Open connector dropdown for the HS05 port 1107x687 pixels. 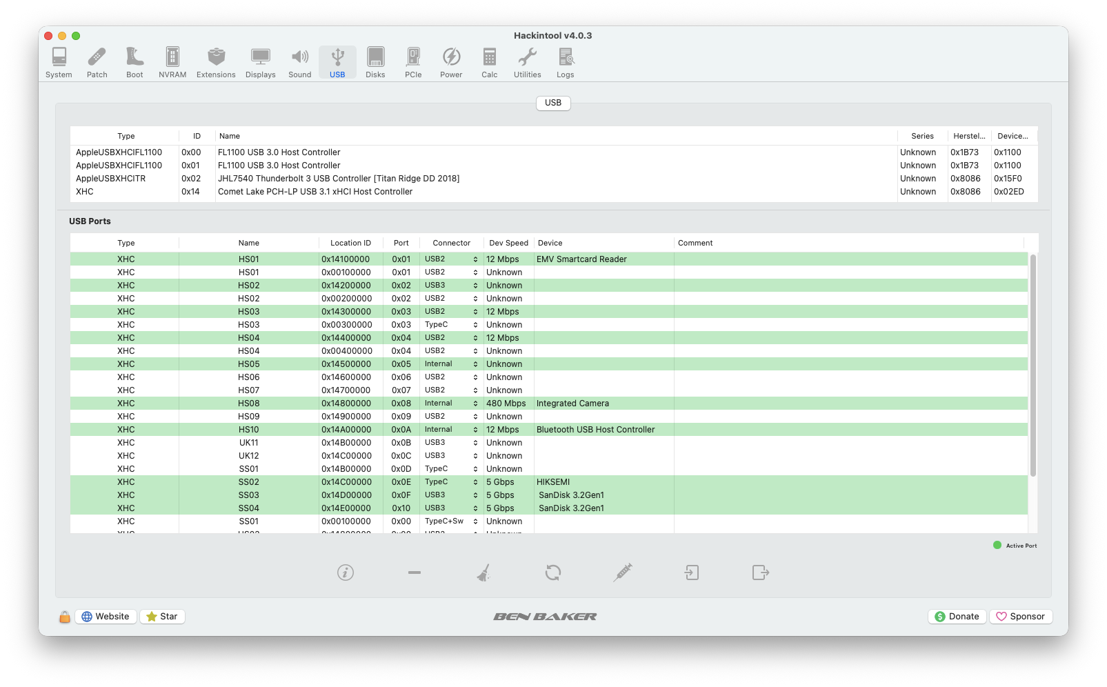tap(452, 364)
